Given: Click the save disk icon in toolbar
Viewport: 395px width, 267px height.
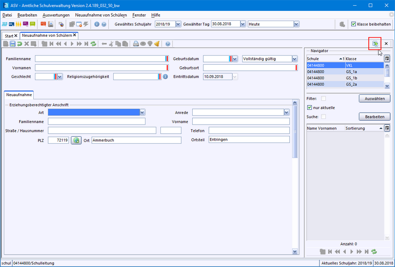Looking at the screenshot, I should [13, 44].
